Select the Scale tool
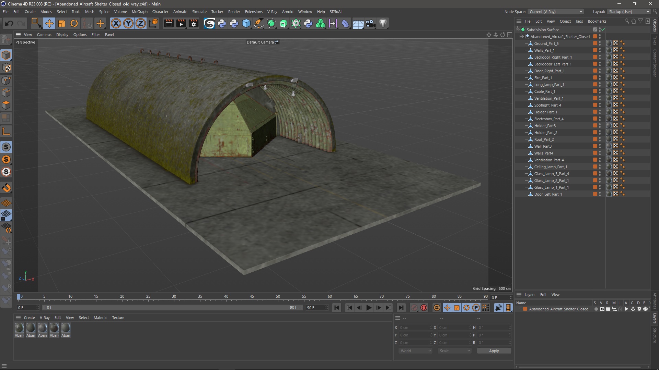The width and height of the screenshot is (659, 370). coord(62,23)
